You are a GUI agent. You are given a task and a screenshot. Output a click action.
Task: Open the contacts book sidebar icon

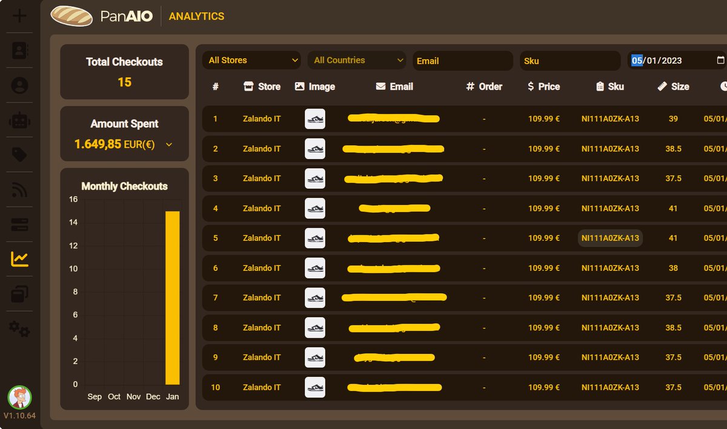pyautogui.click(x=20, y=50)
